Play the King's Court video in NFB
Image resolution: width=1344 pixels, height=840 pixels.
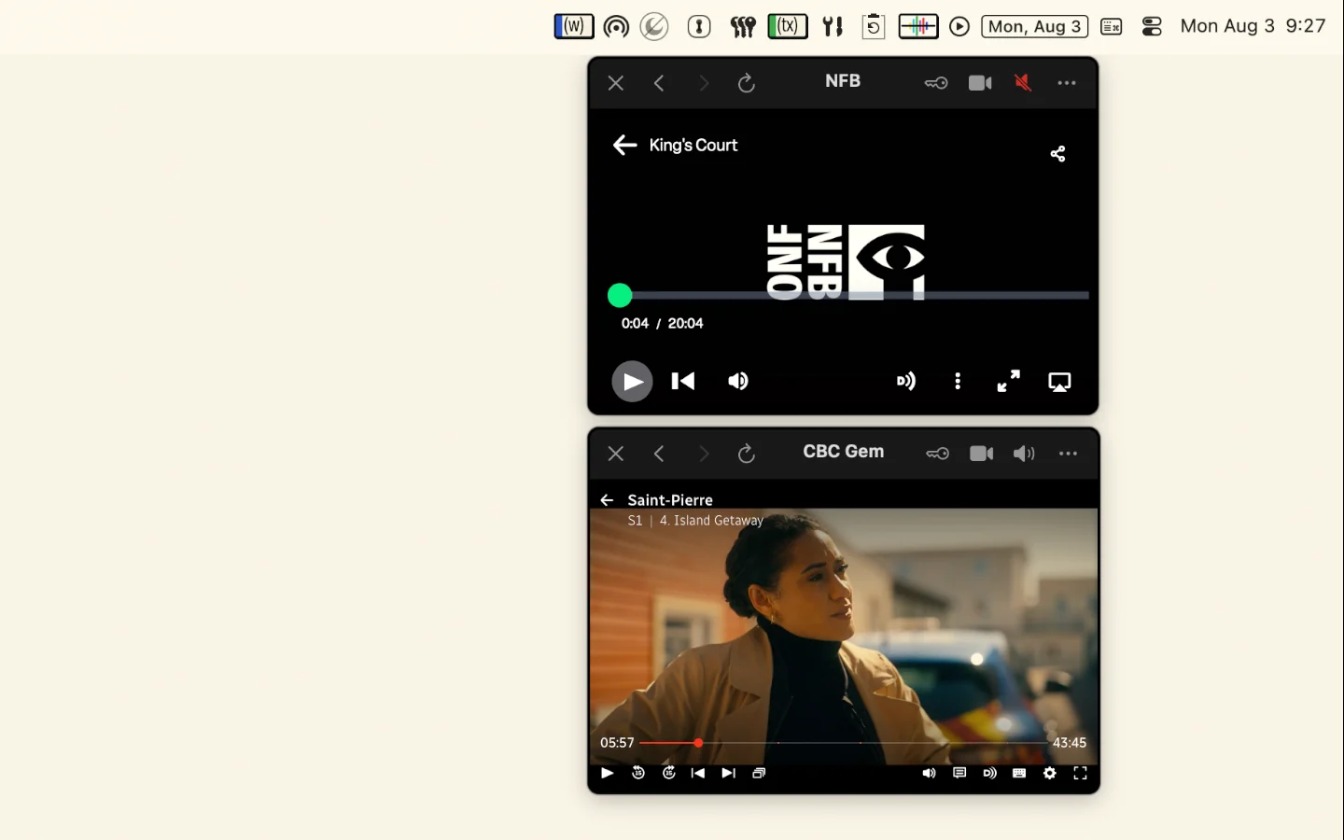pos(632,381)
